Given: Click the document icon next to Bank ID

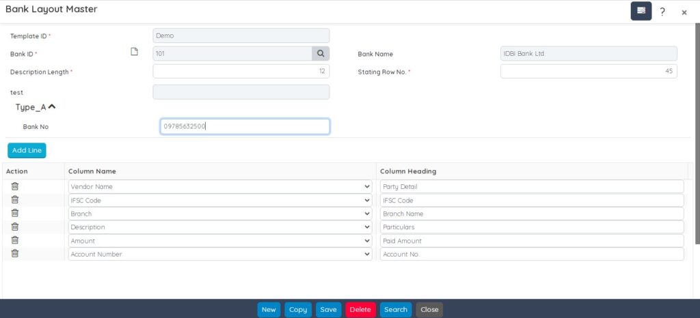Looking at the screenshot, I should point(135,53).
